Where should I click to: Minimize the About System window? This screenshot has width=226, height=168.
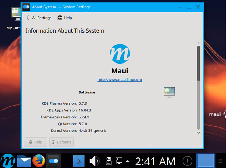coord(179,7)
